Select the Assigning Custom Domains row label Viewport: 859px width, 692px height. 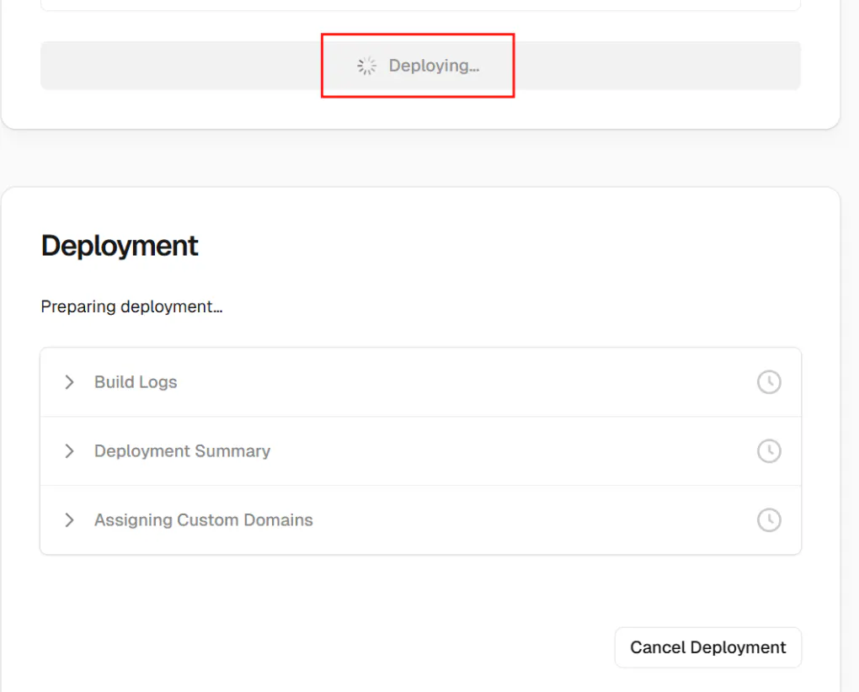[203, 520]
